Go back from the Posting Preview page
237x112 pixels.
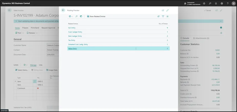coord(63,10)
